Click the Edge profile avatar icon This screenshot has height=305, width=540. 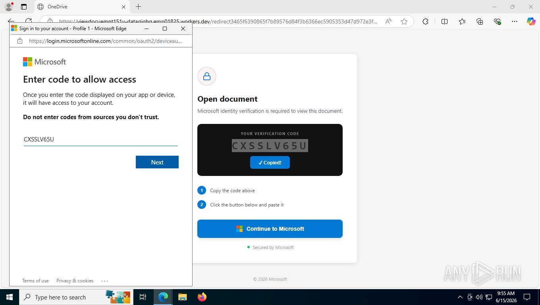point(8,7)
